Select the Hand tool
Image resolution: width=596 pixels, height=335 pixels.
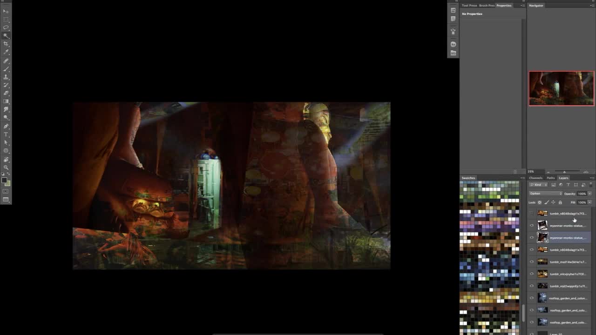pos(6,160)
